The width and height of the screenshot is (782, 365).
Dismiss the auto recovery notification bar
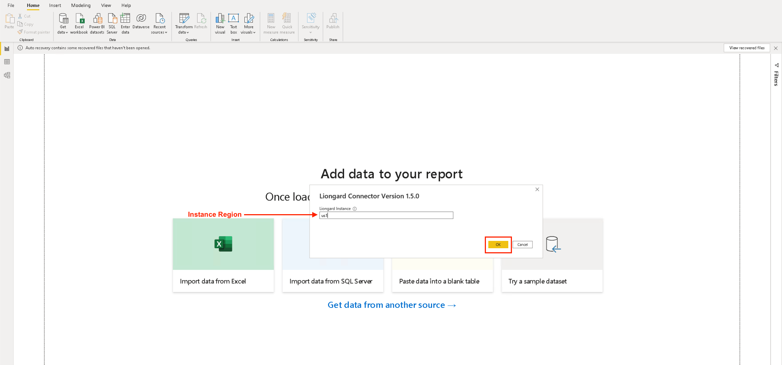(x=776, y=48)
